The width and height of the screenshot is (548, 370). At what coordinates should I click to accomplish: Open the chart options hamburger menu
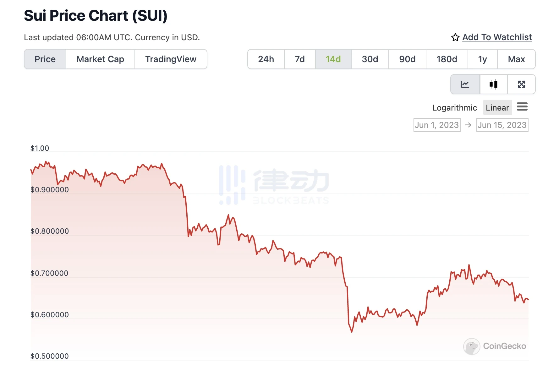523,107
